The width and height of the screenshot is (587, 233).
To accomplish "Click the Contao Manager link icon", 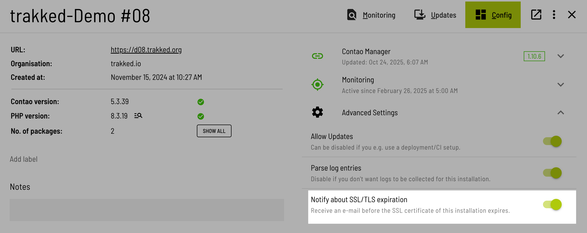I will coord(317,56).
